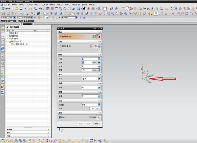Toggle the green check mark beside 摄像机

click(10, 39)
